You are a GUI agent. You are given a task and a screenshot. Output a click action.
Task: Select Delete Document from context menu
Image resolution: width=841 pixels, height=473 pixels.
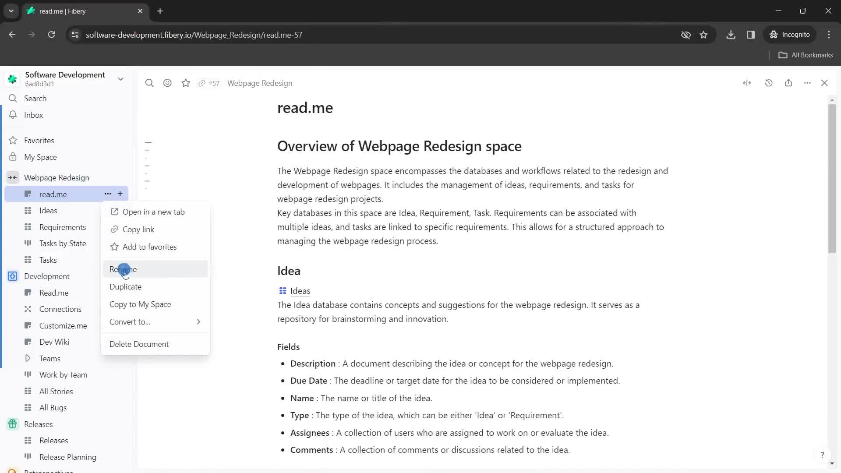point(139,344)
